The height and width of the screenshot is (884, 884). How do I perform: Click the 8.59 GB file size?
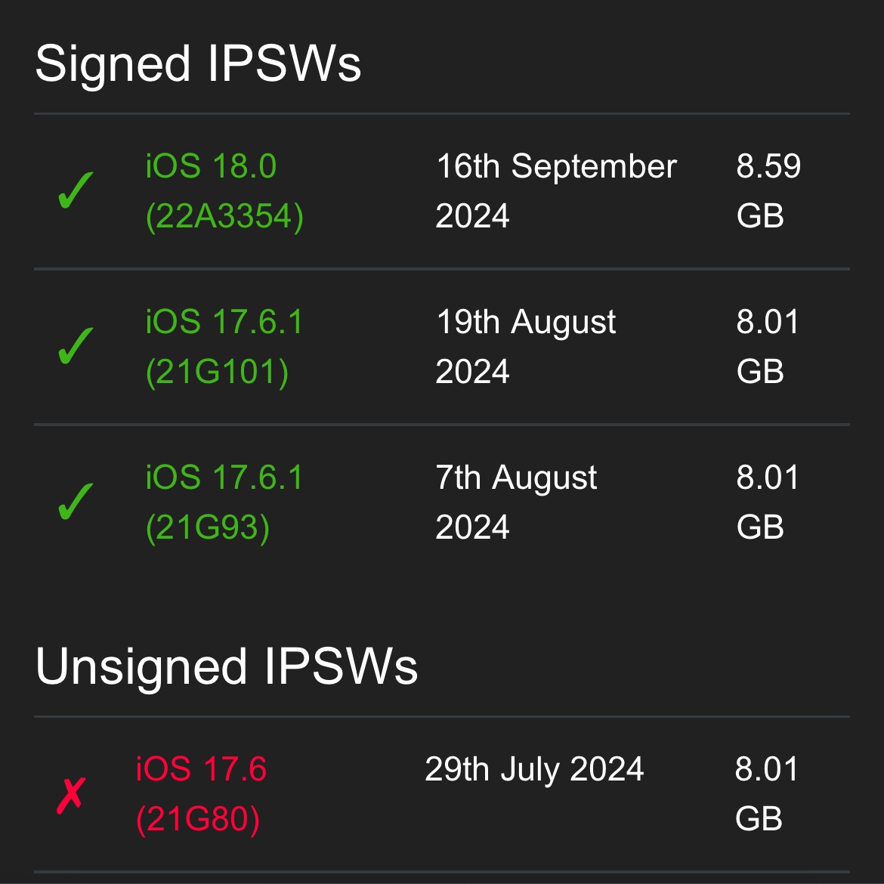pyautogui.click(x=768, y=191)
